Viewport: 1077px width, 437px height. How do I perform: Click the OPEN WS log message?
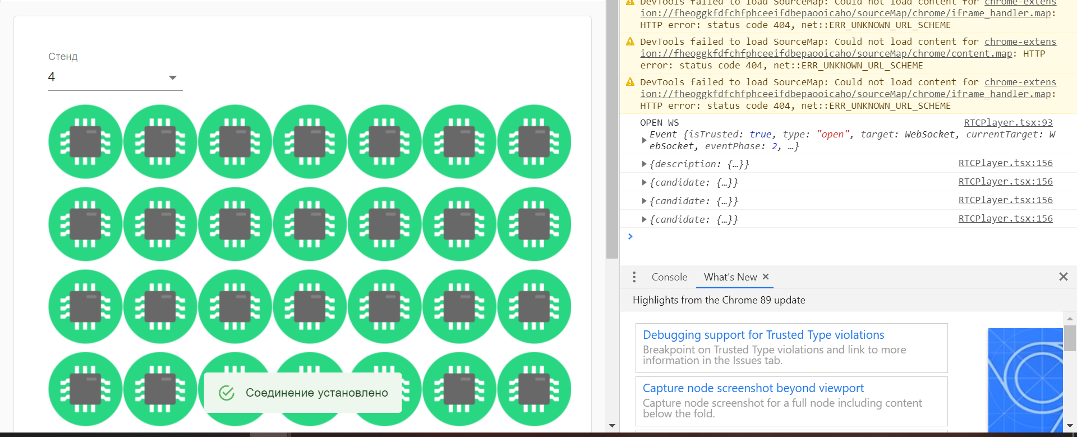pyautogui.click(x=659, y=122)
